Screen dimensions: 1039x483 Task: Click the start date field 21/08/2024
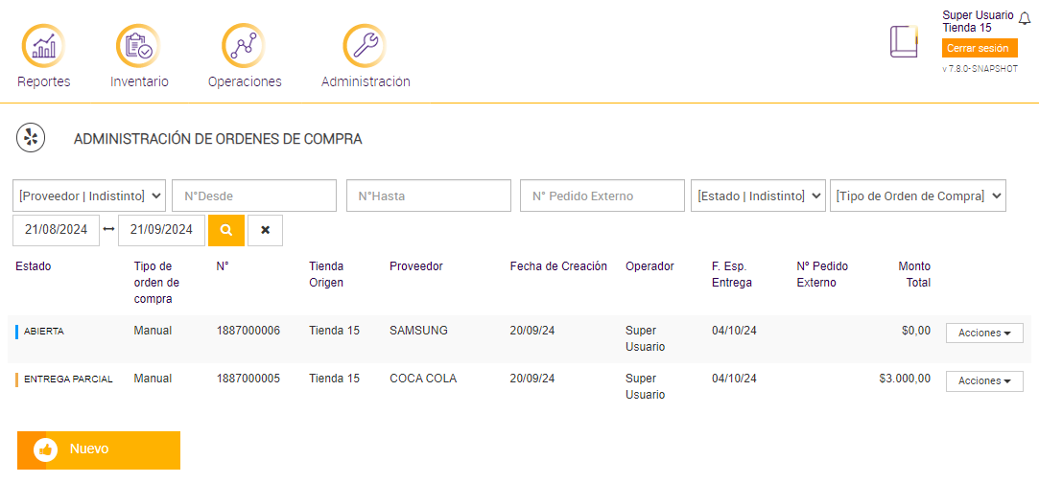tap(56, 230)
